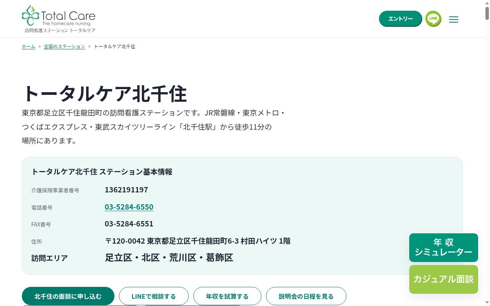
Task: Click the エントリー button
Action: pyautogui.click(x=400, y=18)
